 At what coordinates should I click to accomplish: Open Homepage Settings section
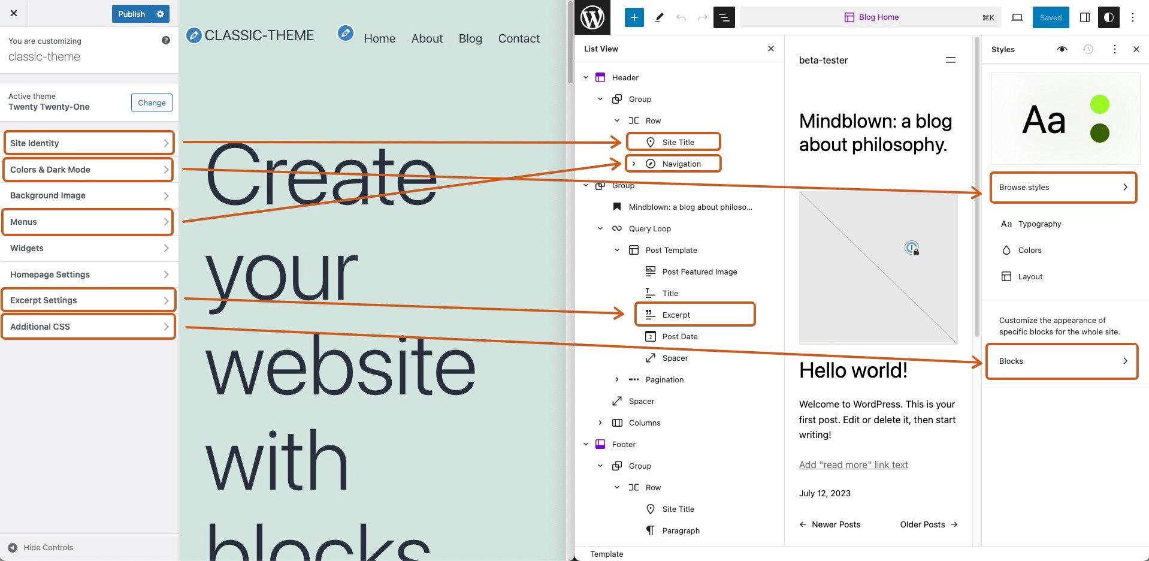(89, 275)
